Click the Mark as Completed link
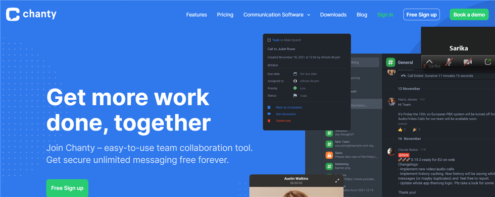 point(289,107)
